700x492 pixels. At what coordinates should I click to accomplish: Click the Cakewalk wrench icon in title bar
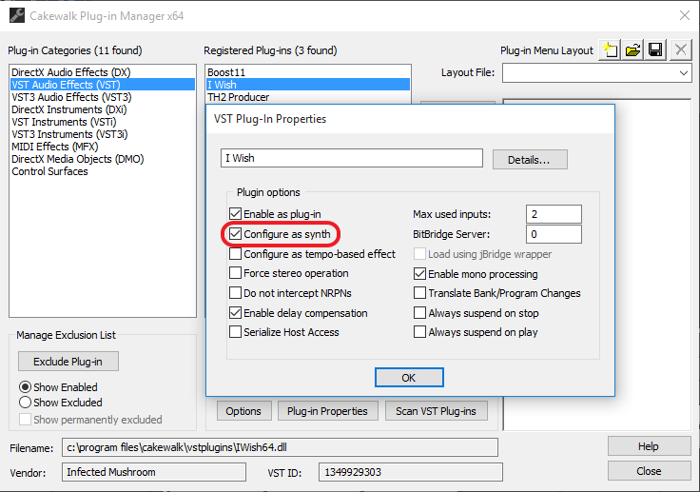(x=15, y=14)
